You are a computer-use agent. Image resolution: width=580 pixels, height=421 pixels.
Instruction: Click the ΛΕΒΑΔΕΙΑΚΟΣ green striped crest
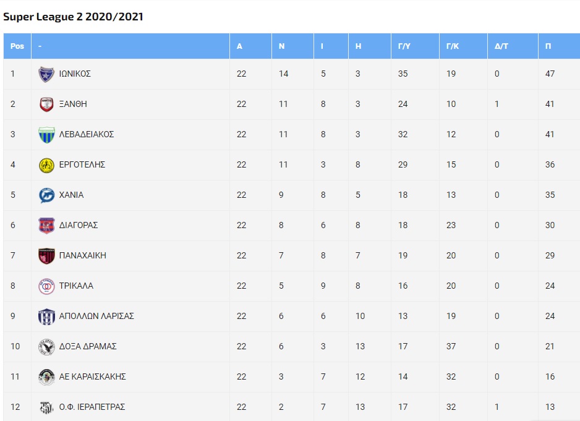pos(46,135)
